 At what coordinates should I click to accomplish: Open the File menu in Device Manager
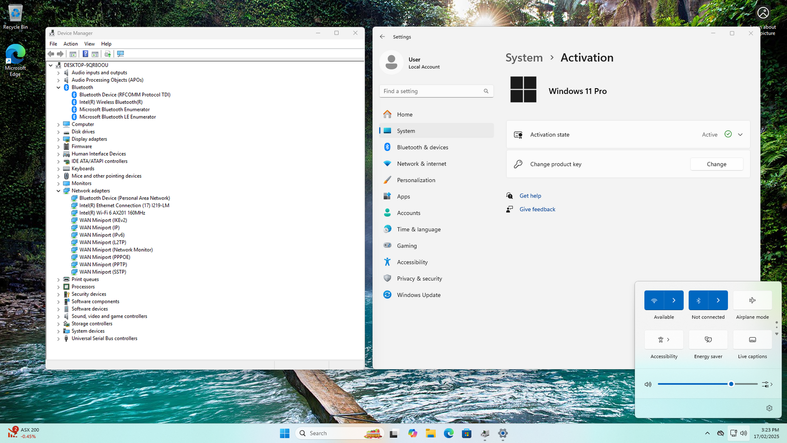[53, 44]
